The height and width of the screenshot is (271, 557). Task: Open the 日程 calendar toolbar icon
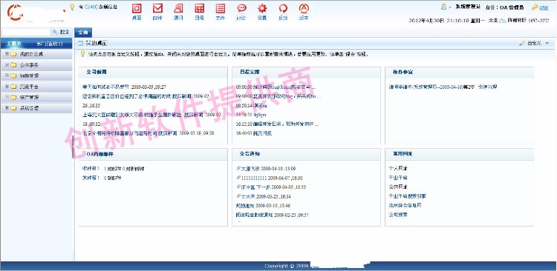click(x=199, y=8)
